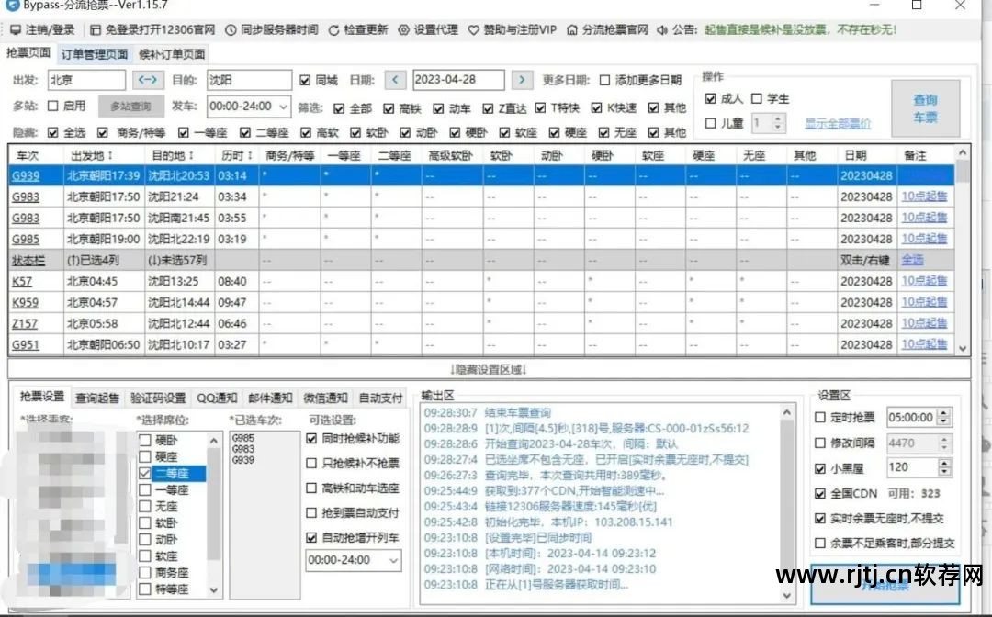This screenshot has height=617, width=992.
Task: Open 邮件通知 tab
Action: (x=270, y=398)
